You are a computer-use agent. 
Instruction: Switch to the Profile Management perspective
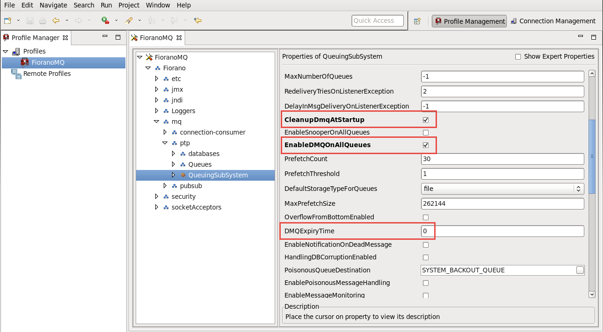(x=469, y=21)
